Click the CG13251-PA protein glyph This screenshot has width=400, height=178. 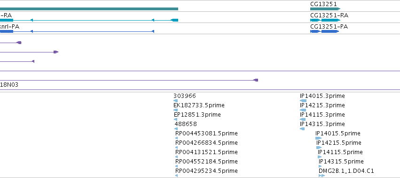pyautogui.click(x=324, y=31)
